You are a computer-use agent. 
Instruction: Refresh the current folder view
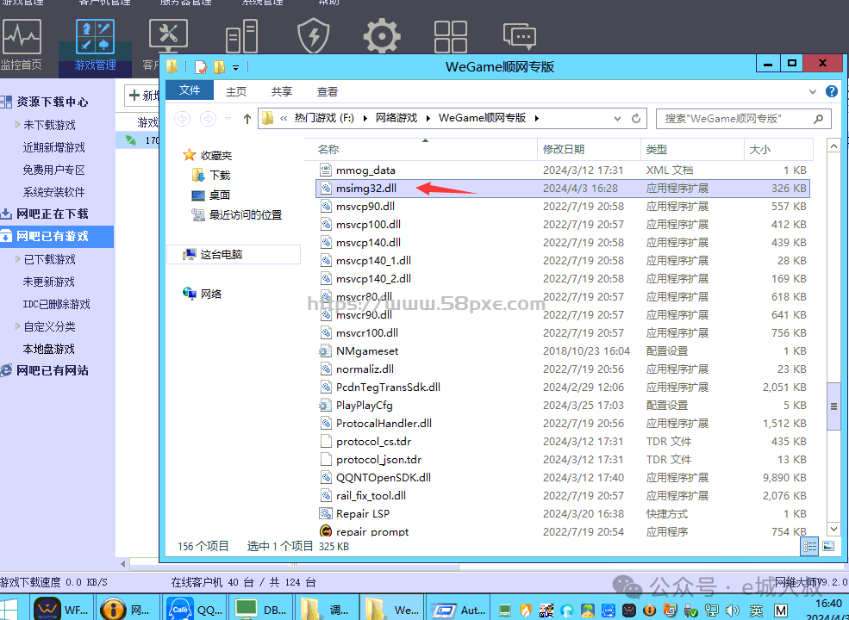pos(636,119)
